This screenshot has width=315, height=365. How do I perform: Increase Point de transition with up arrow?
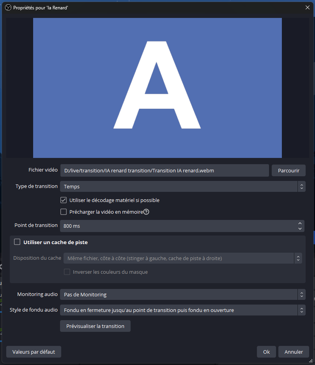pyautogui.click(x=300, y=223)
